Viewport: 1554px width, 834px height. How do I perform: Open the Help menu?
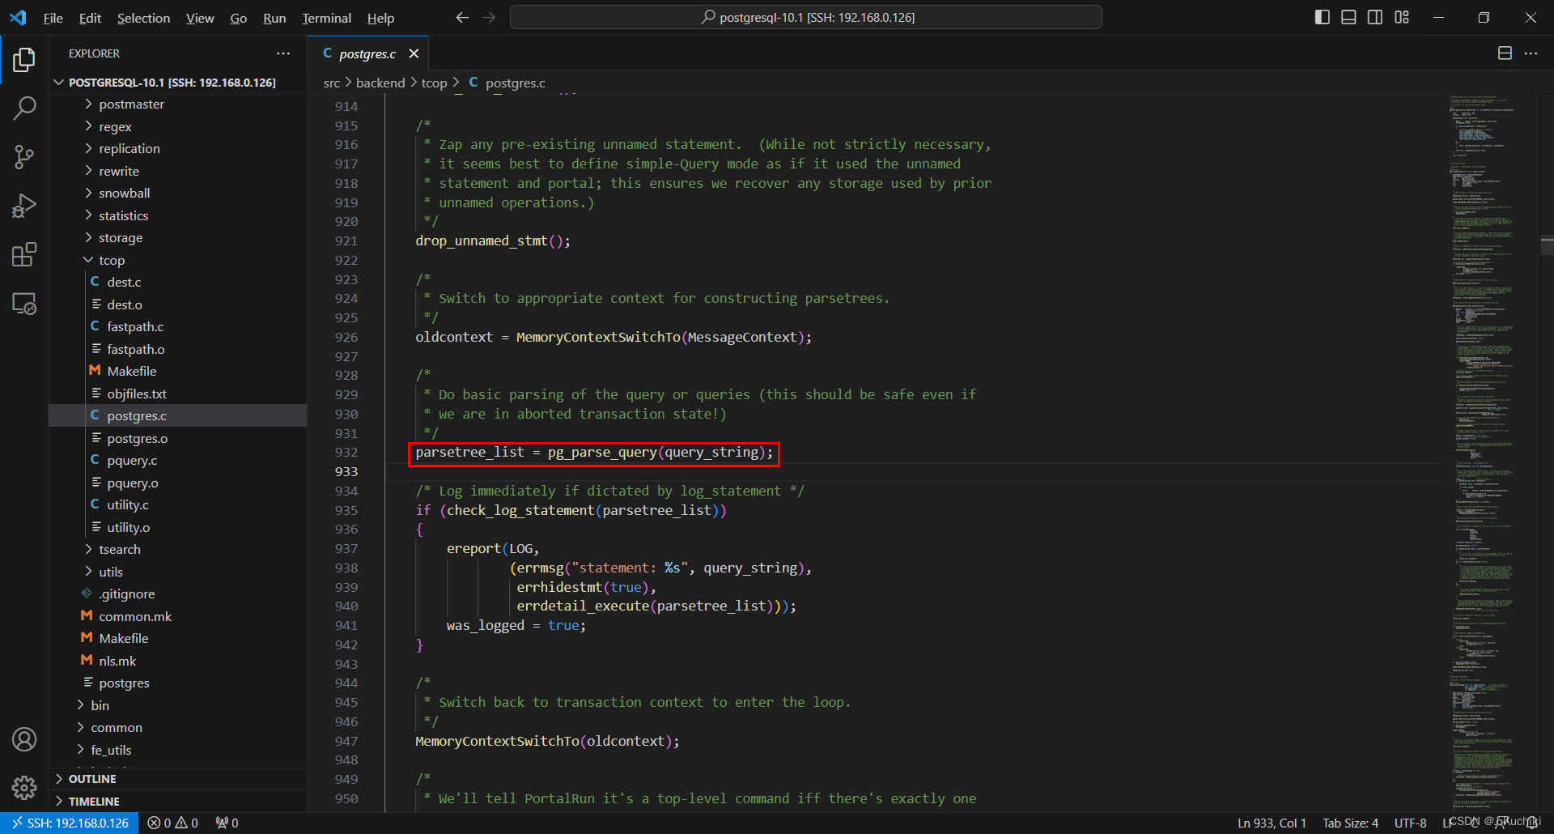[380, 18]
